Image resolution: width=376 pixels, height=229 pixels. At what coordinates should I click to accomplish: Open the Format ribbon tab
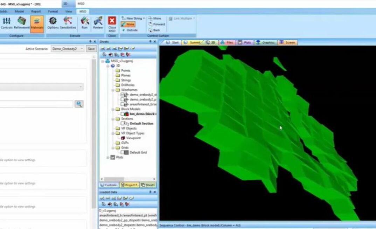click(x=53, y=11)
